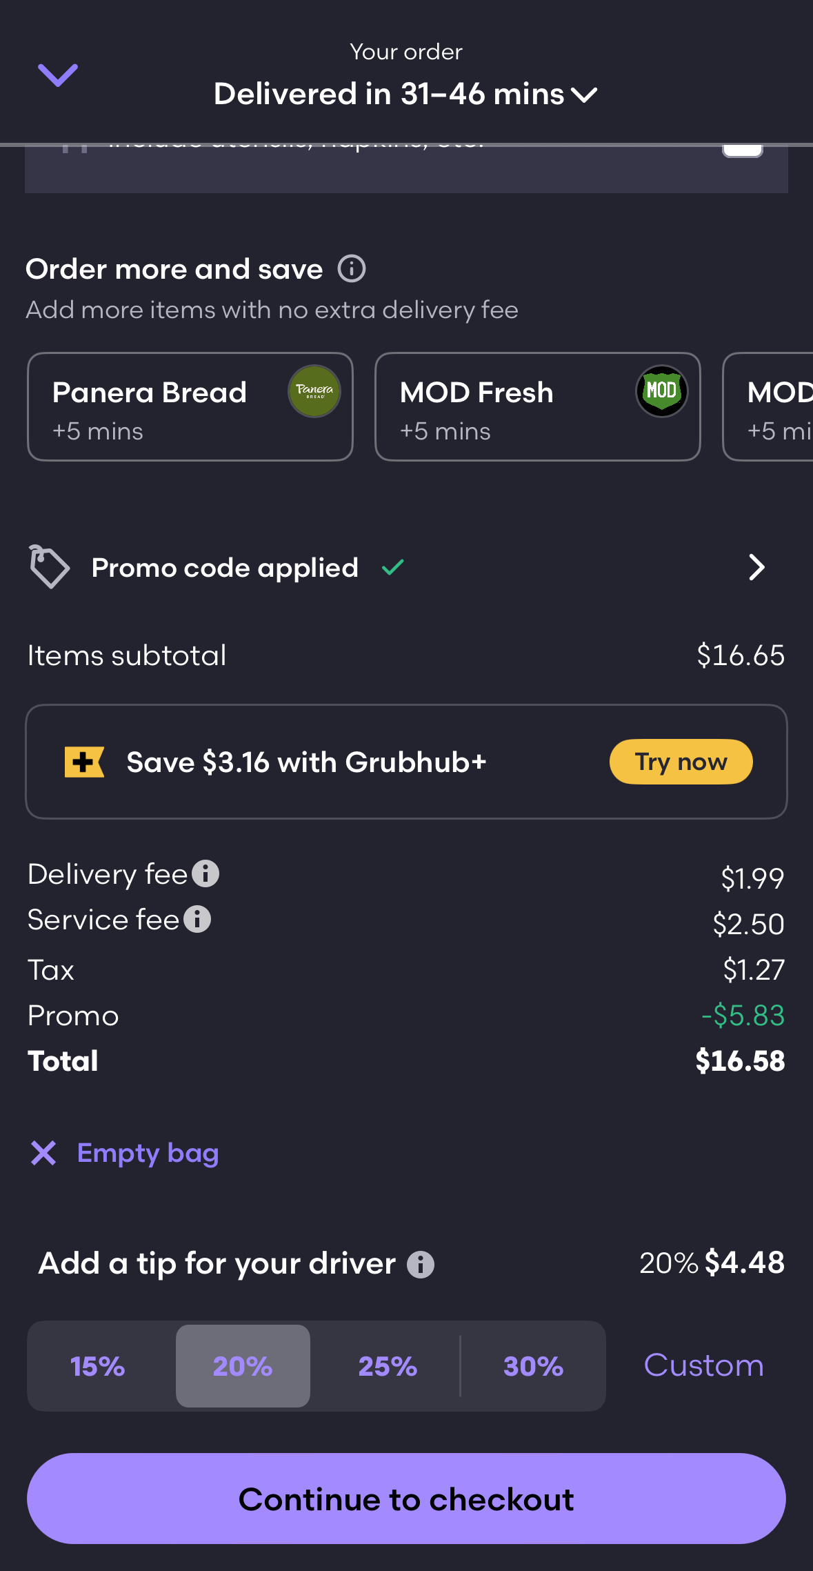Open promo code details chevron
Image resolution: width=813 pixels, height=1571 pixels.
tap(756, 567)
